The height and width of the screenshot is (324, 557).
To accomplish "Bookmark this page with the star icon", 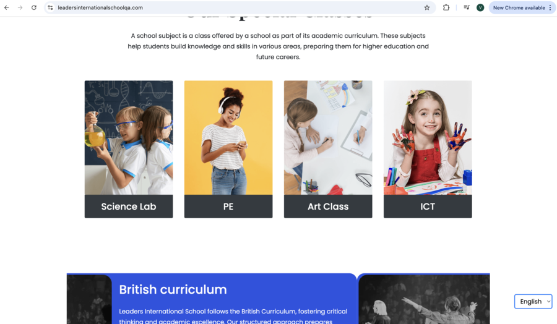I will coord(427,7).
